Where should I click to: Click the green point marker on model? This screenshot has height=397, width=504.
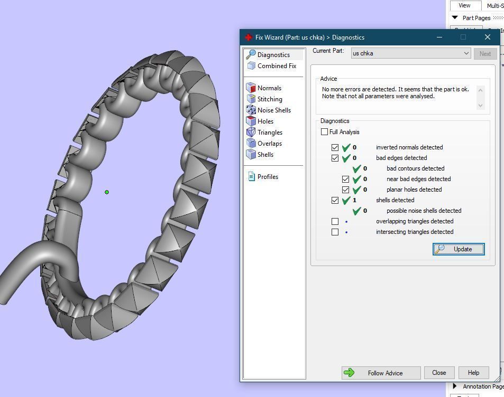(107, 192)
